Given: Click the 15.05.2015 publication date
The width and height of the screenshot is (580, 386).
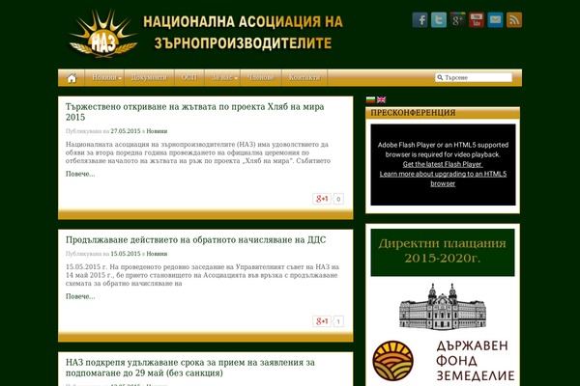Looking at the screenshot, I should click(126, 254).
